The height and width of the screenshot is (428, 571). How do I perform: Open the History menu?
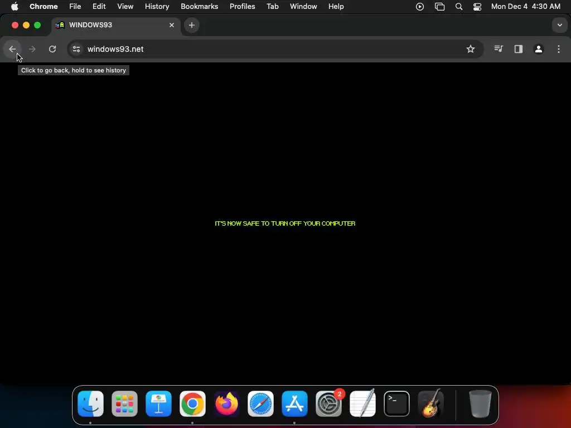pyautogui.click(x=157, y=7)
